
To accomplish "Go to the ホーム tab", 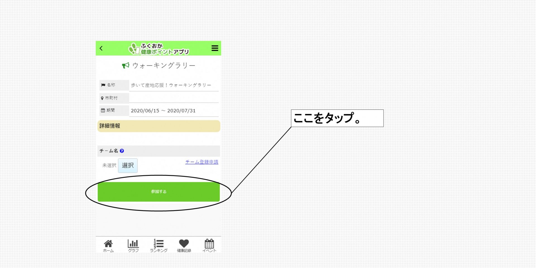I will [x=108, y=246].
